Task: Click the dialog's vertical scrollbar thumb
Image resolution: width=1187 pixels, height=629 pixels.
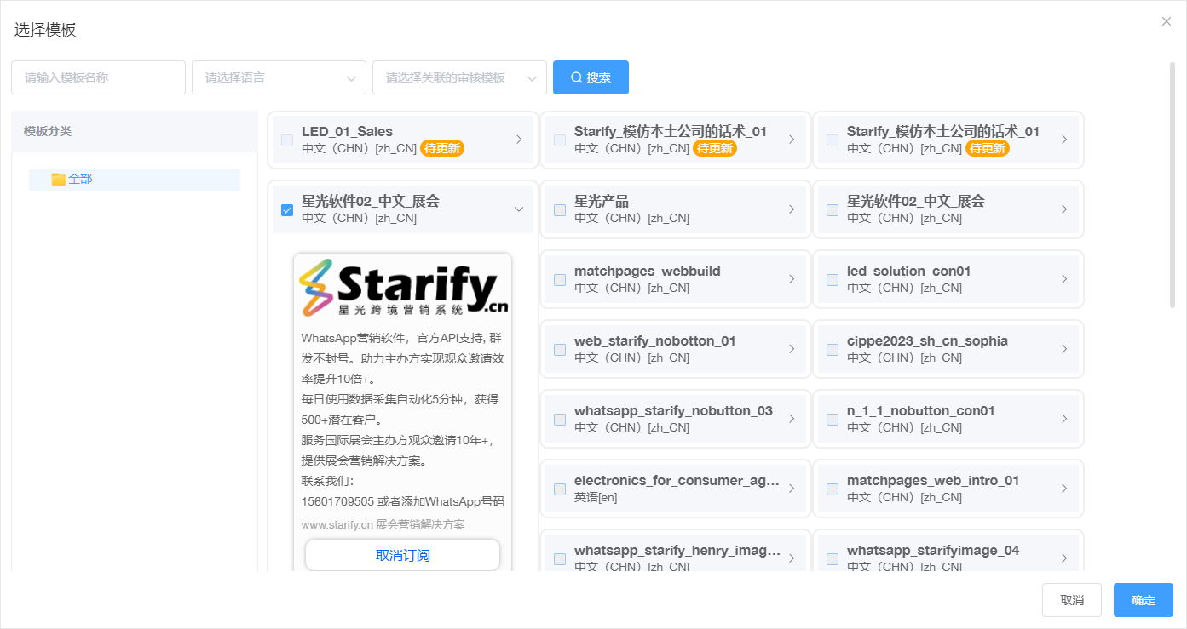Action: coord(1173,184)
